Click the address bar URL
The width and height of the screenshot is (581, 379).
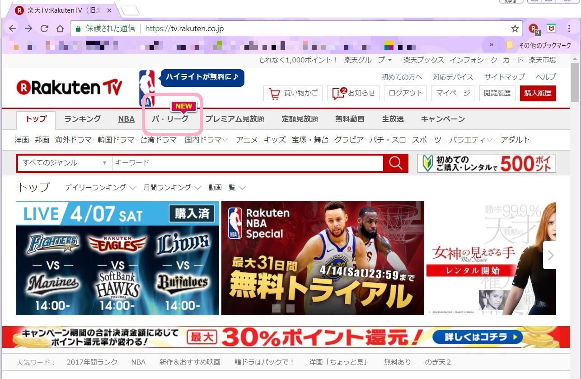[184, 28]
